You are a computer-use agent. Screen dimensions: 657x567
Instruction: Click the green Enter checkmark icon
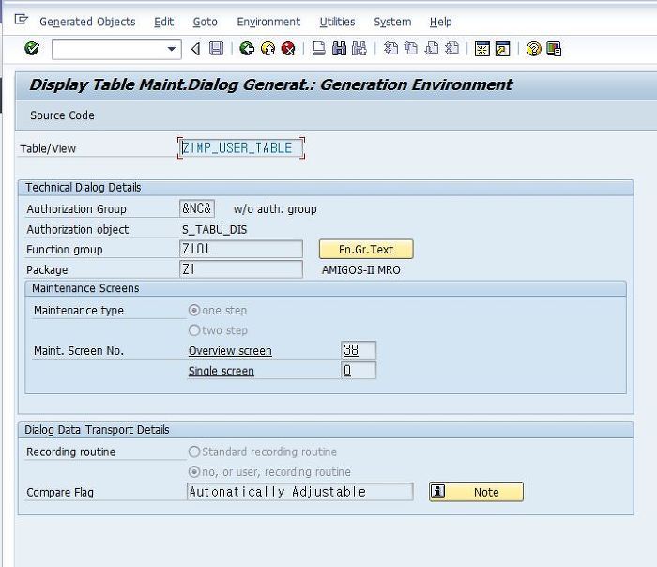(32, 49)
